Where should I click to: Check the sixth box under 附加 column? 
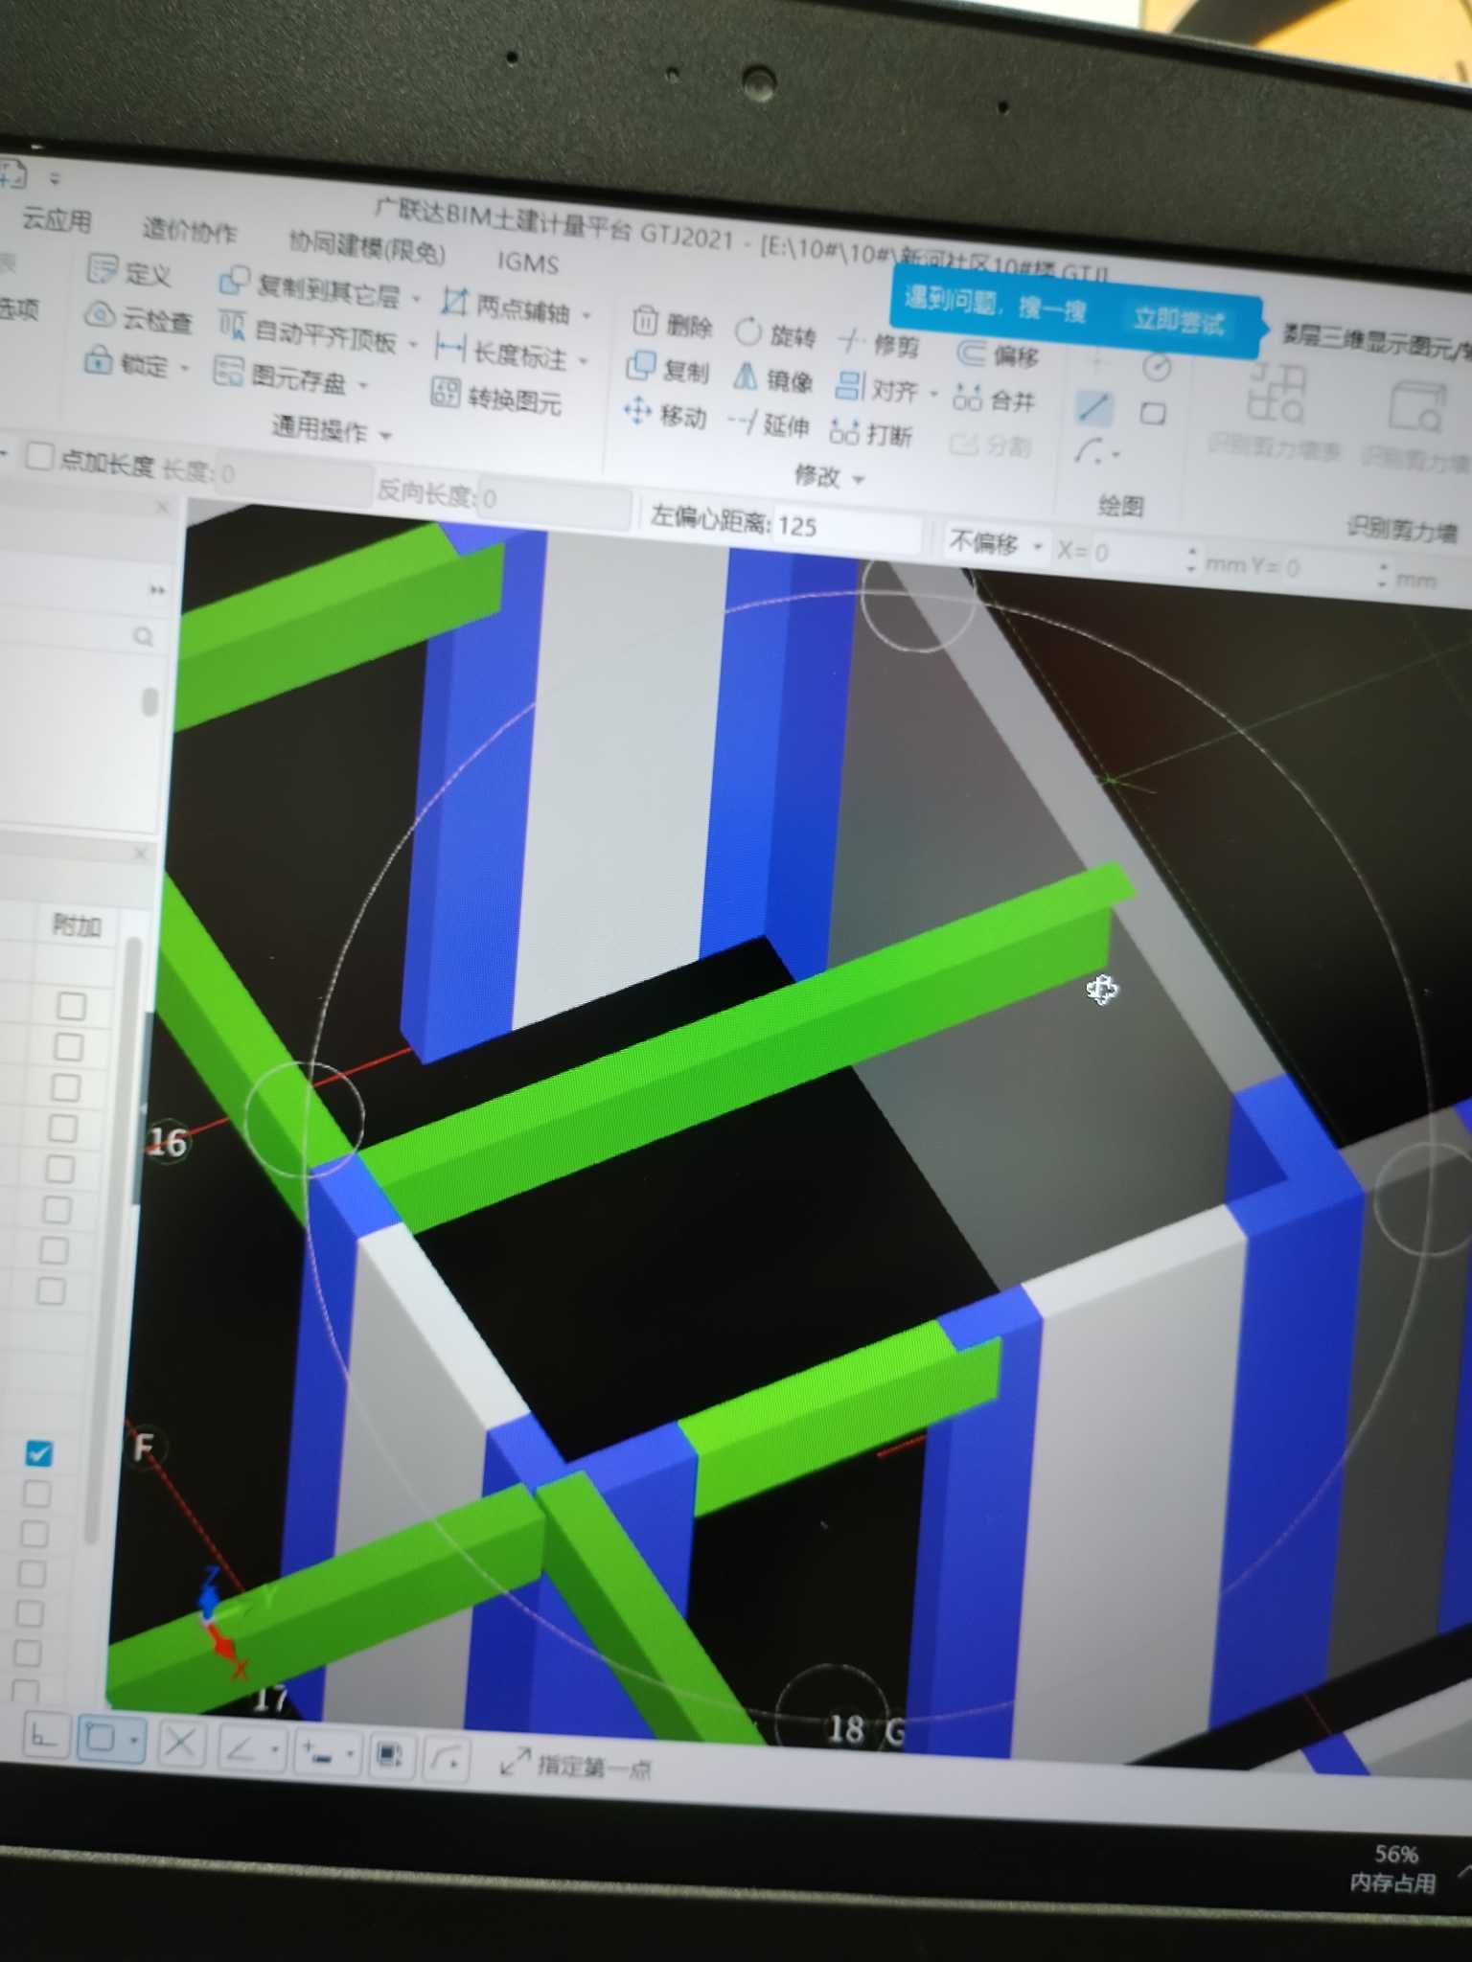[x=57, y=1209]
